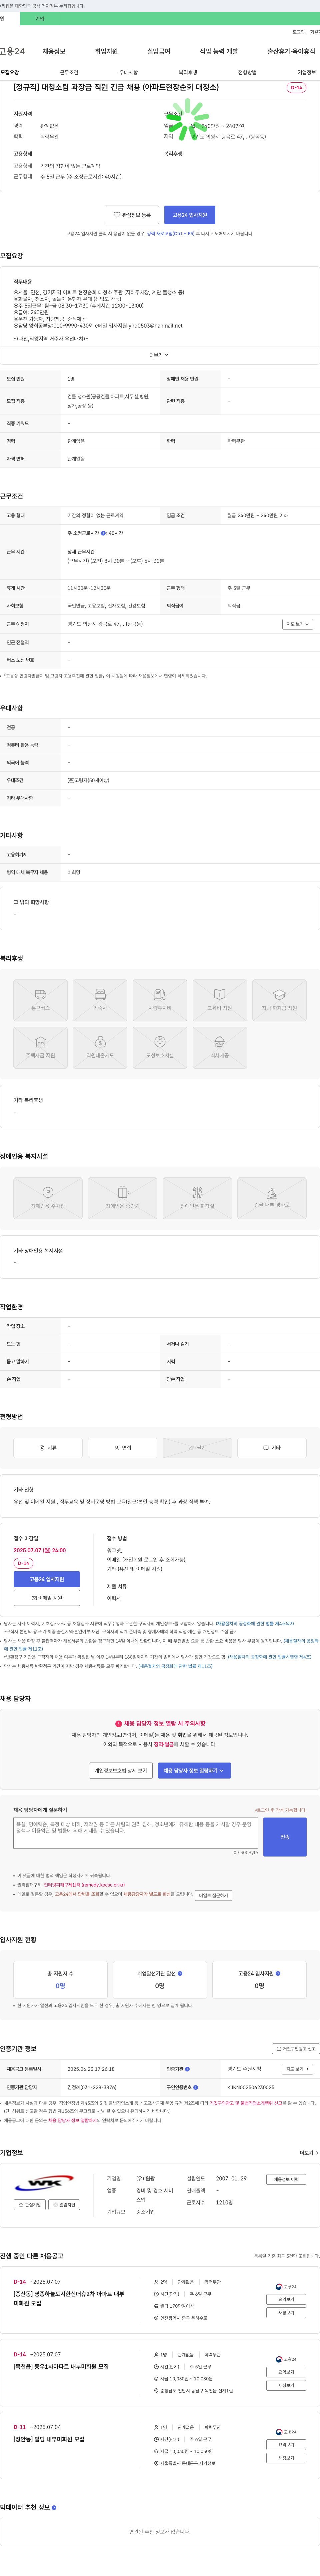Click the 자녀 학자금 지원 icon
Screen dimensions: 320x2576
pos(279,1000)
